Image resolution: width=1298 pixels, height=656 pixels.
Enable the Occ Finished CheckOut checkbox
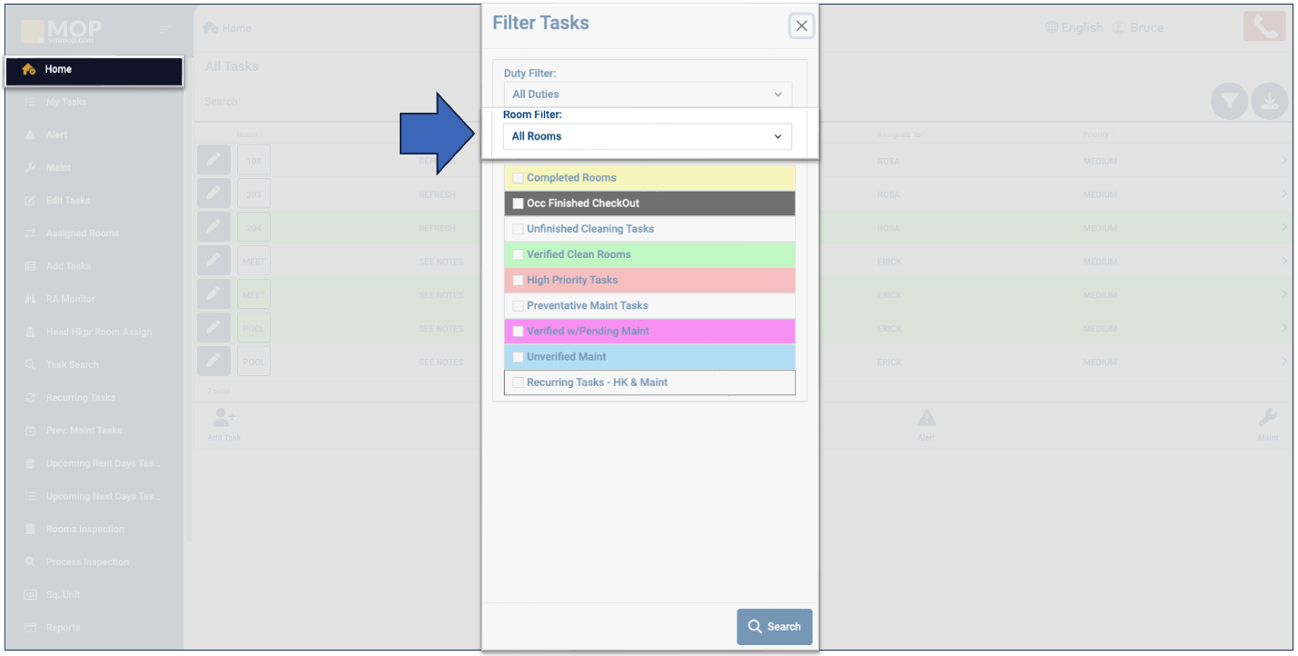[x=518, y=204]
